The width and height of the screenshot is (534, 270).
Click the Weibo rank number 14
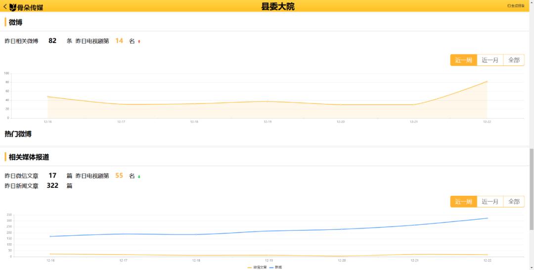[119, 41]
